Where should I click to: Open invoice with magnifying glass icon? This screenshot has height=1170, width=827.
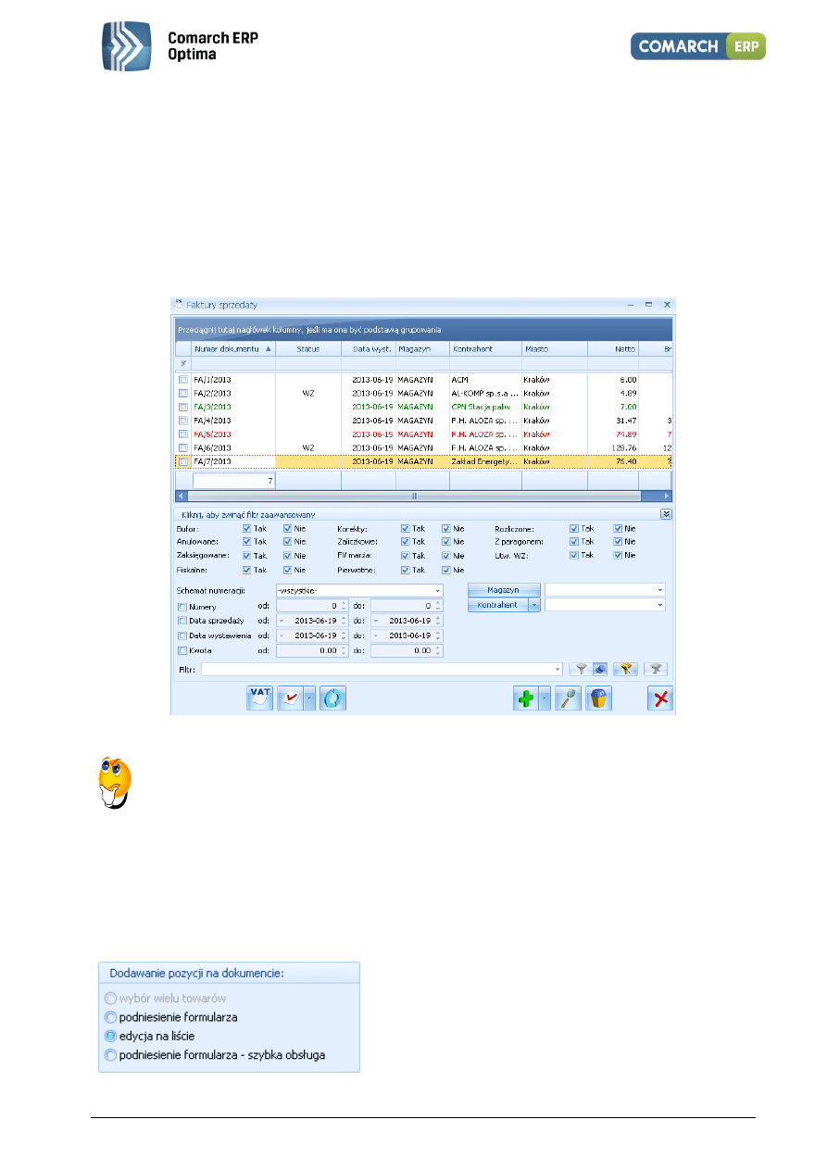568,698
